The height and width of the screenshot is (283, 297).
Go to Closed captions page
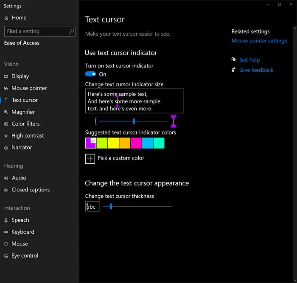(x=30, y=190)
